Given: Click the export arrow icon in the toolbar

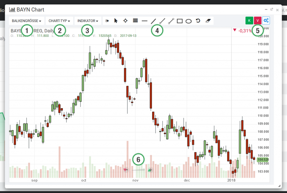Looking at the screenshot, I should click(x=107, y=21).
